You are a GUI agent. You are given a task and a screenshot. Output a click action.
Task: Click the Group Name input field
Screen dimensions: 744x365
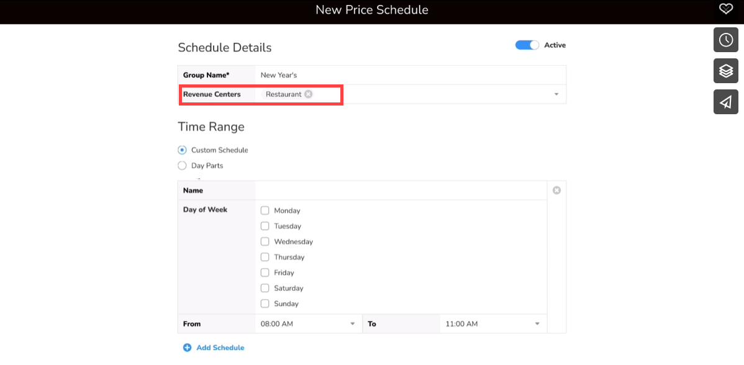coord(410,75)
